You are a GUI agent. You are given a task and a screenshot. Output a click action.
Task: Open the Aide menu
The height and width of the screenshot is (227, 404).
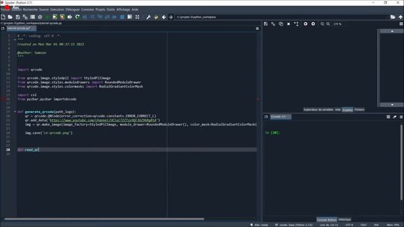pos(135,9)
